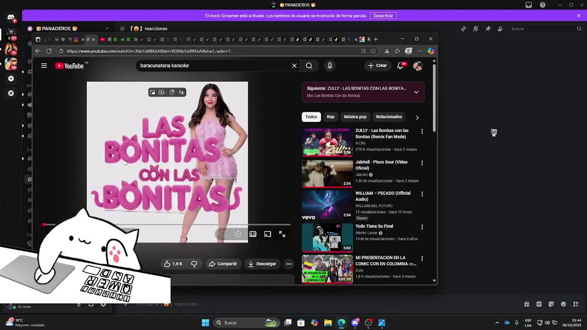Open Discord threads icon in channel header
This screenshot has width=587, height=330.
coord(463,28)
